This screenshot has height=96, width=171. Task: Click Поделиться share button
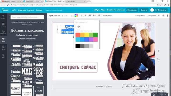132,10
